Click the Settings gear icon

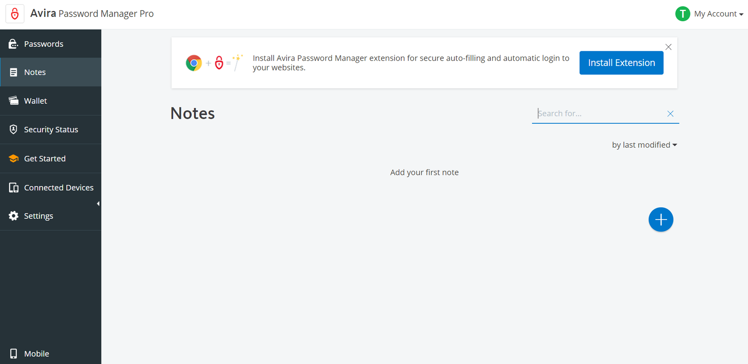tap(14, 216)
